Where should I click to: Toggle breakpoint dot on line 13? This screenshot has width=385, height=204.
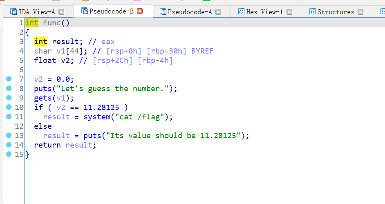pos(9,135)
